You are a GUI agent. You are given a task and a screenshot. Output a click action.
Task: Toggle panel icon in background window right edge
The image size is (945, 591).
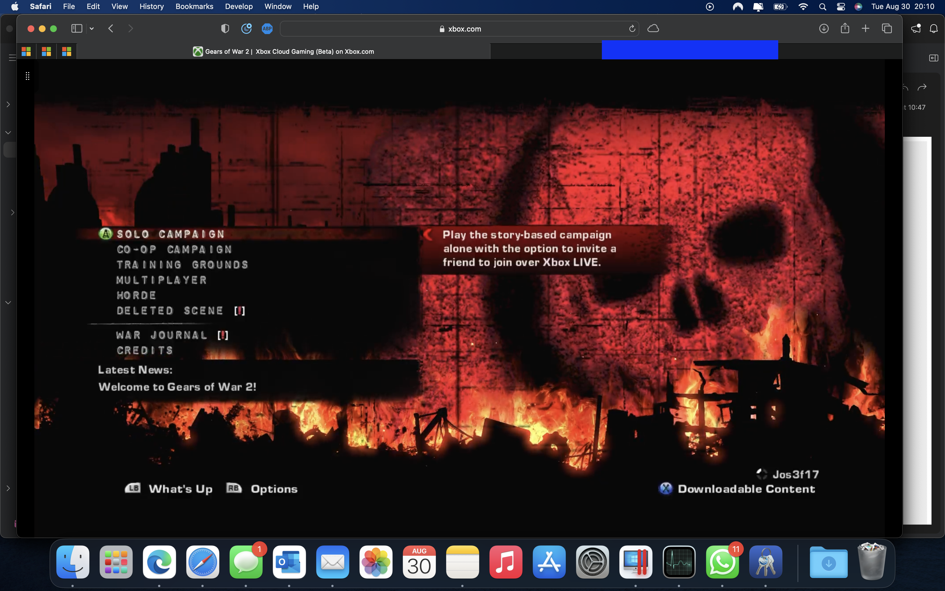tap(934, 58)
